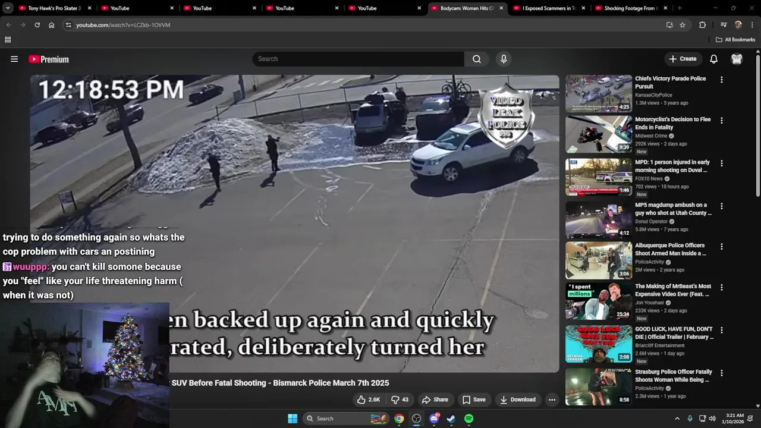Click the search magnifier button
The width and height of the screenshot is (761, 428).
(x=477, y=59)
